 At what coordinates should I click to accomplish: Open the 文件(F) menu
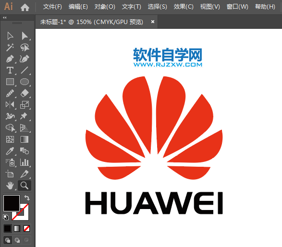point(52,7)
